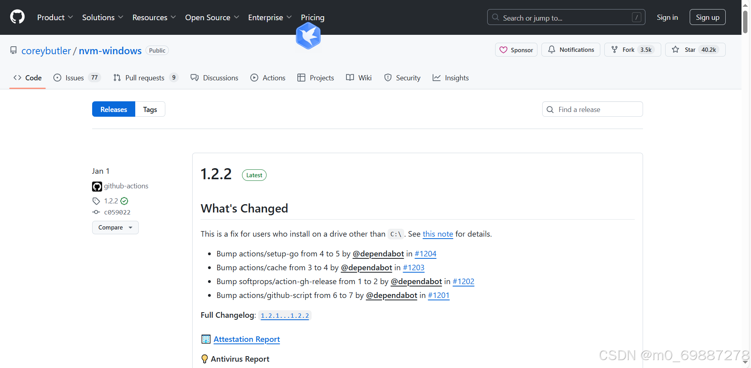
Task: Open changelog link 1.2.1...1.2.2
Action: pyautogui.click(x=285, y=315)
